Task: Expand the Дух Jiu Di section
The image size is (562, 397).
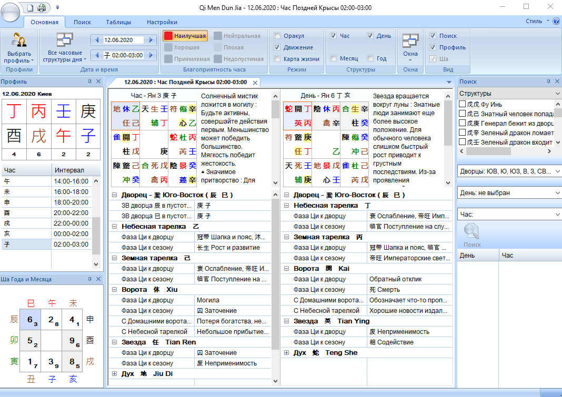Action: (114, 374)
